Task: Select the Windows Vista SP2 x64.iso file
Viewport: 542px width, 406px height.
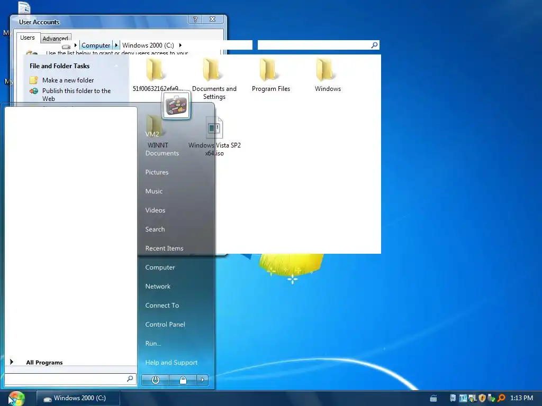Action: click(x=214, y=137)
